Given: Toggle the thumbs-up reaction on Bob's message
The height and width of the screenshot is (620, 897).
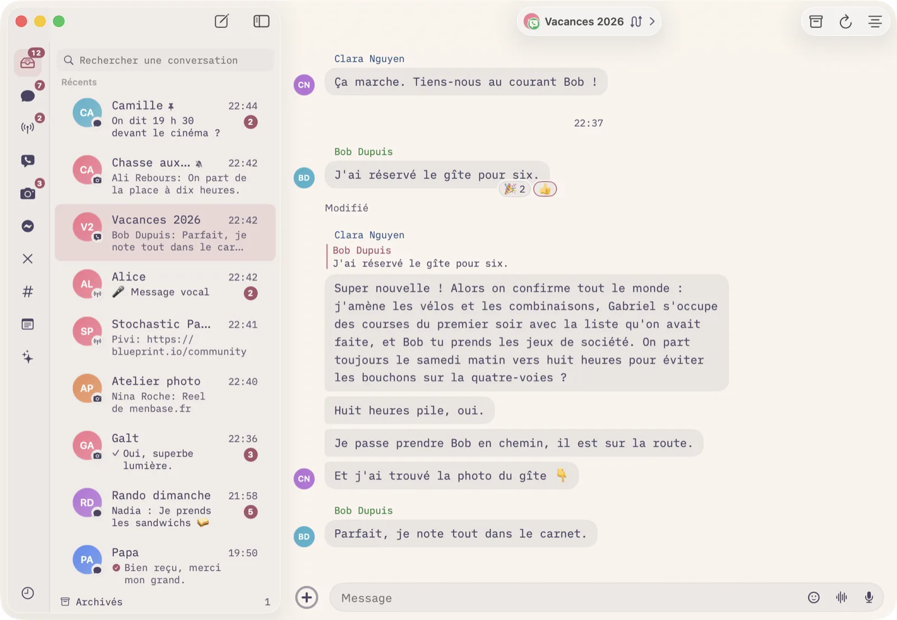Looking at the screenshot, I should [x=545, y=189].
